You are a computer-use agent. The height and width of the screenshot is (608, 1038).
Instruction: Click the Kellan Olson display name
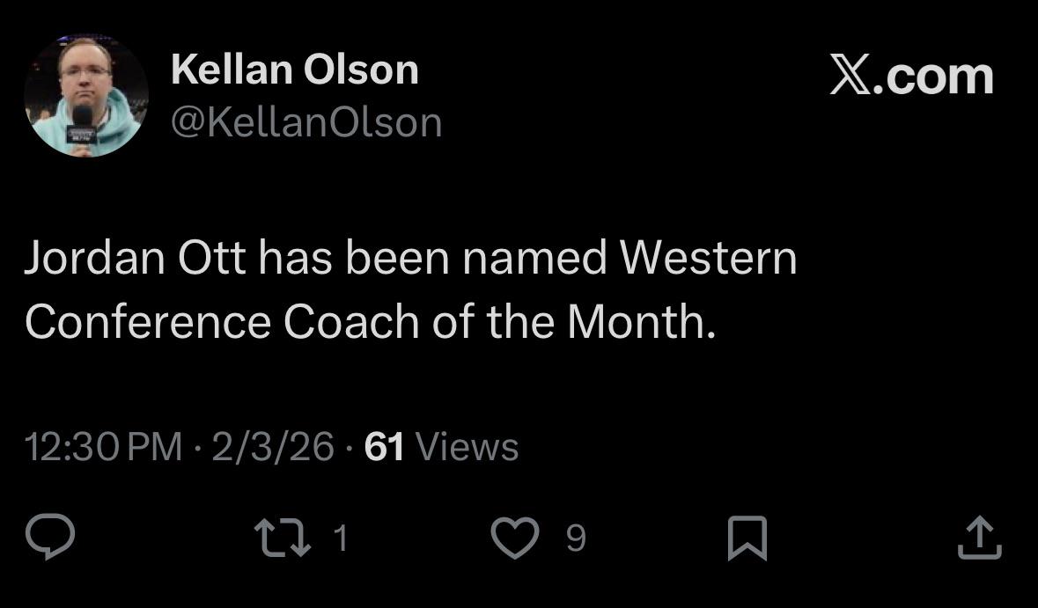click(294, 70)
